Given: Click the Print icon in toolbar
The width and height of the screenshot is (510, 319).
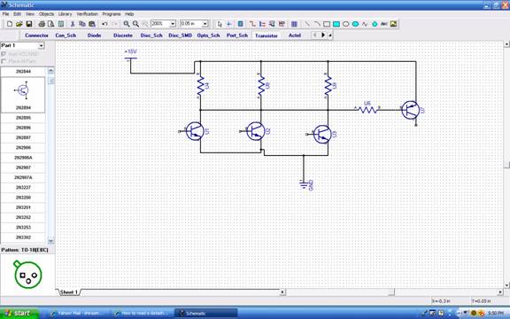Looking at the screenshot, I should pyautogui.click(x=42, y=24).
